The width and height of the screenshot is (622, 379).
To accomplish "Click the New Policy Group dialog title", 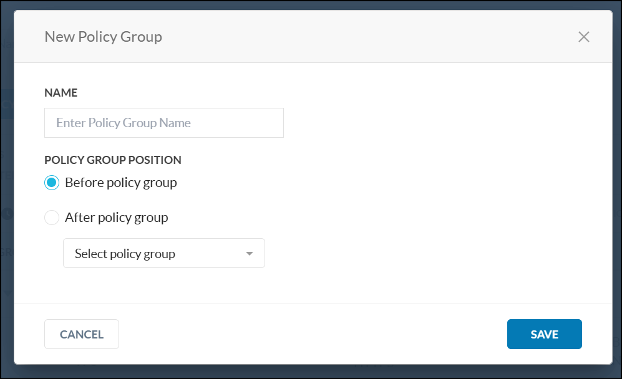I will [103, 37].
